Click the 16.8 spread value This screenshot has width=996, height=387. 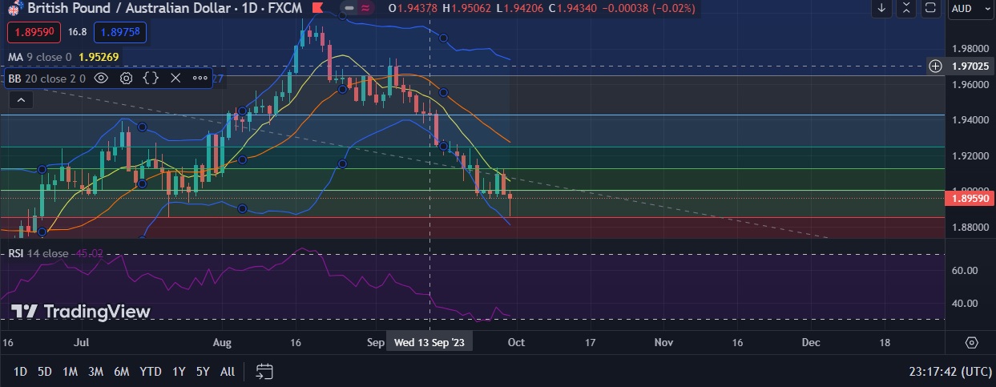78,33
